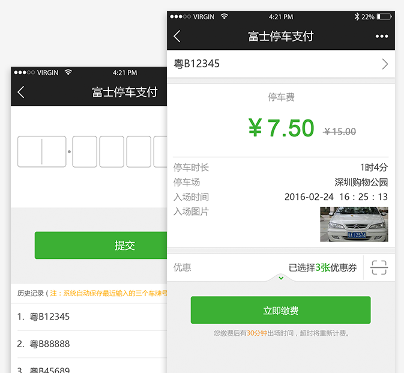
Task: Tap the green ¥7.50 parking fee amount
Action: click(281, 128)
